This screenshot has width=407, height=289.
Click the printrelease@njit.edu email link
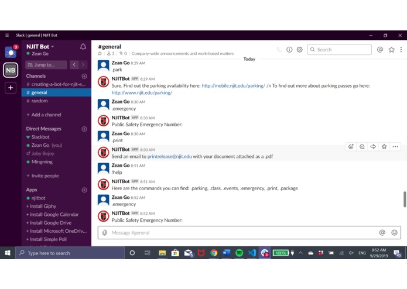point(169,157)
